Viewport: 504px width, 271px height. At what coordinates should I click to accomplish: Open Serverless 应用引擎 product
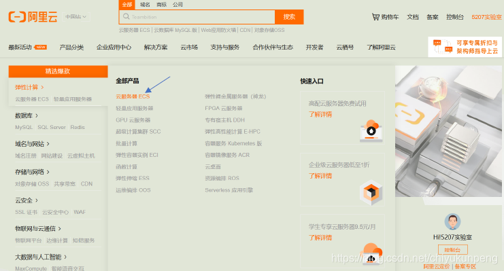pyautogui.click(x=229, y=190)
